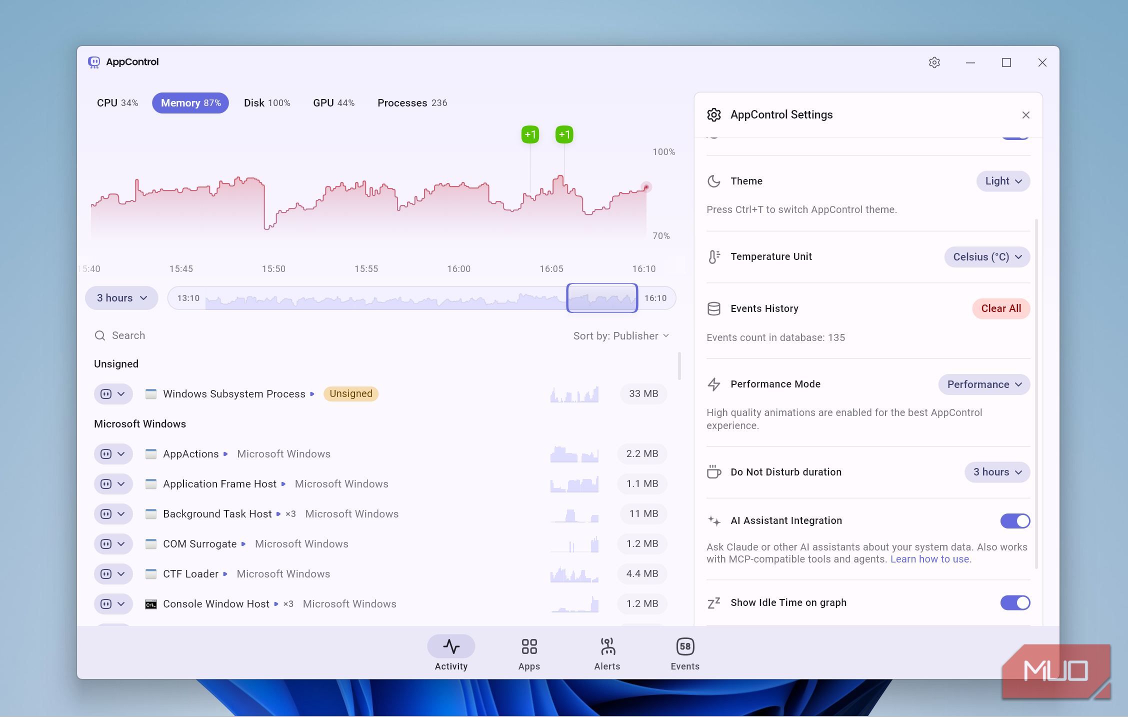Image resolution: width=1128 pixels, height=717 pixels.
Task: Turn off Show Idle Time on graph
Action: pos(1015,603)
